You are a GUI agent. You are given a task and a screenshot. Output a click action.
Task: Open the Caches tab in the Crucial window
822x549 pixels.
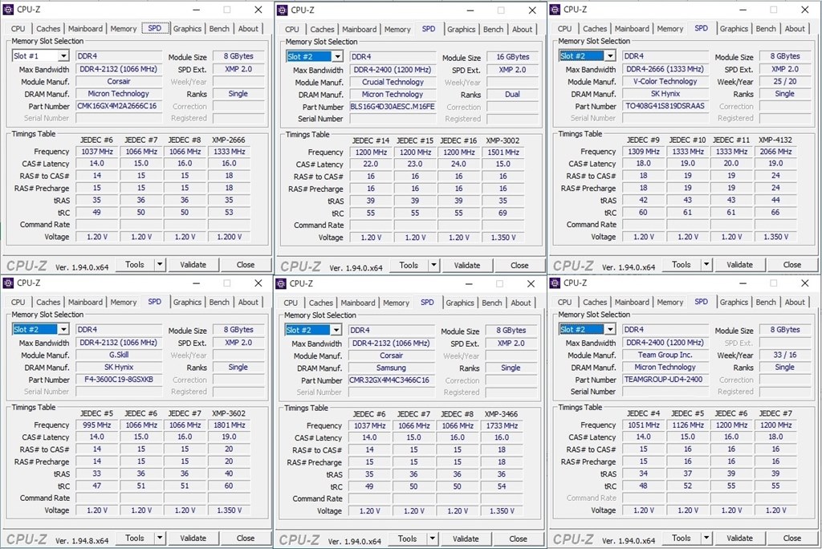pyautogui.click(x=322, y=30)
